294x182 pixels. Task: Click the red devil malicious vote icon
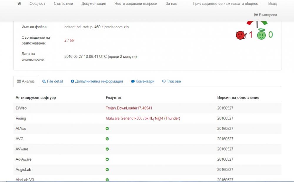pyautogui.click(x=241, y=35)
